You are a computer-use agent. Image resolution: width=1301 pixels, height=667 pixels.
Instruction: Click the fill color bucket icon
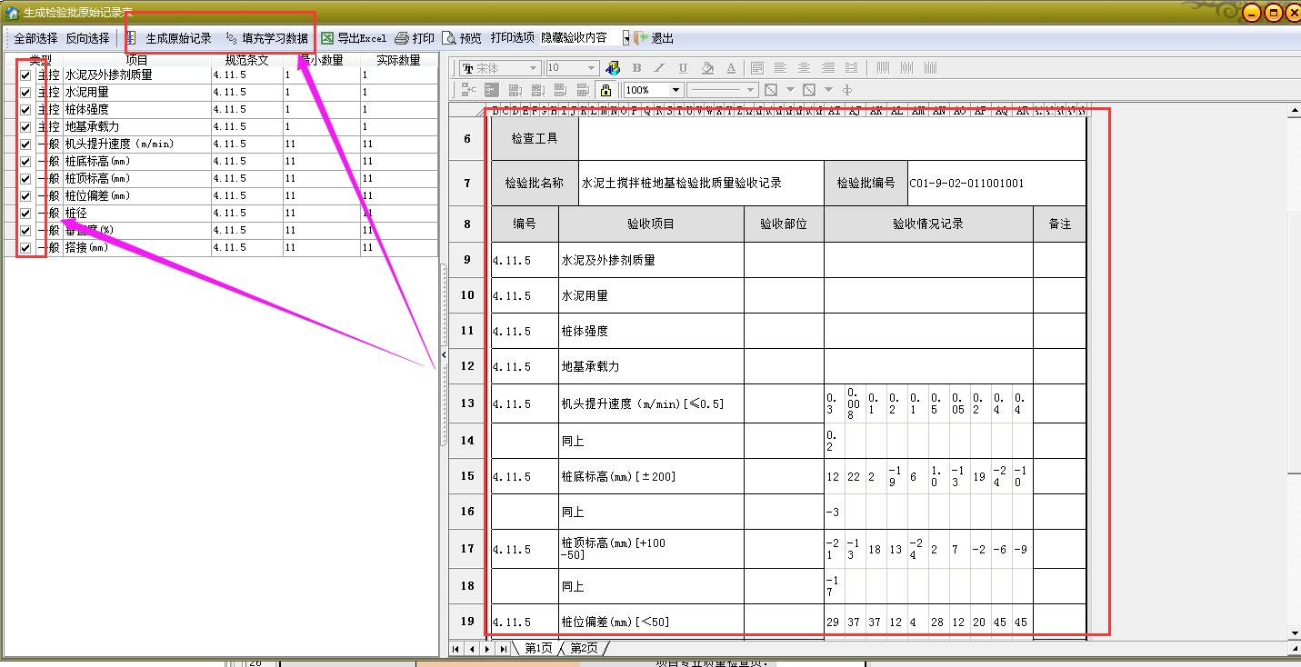pos(707,68)
